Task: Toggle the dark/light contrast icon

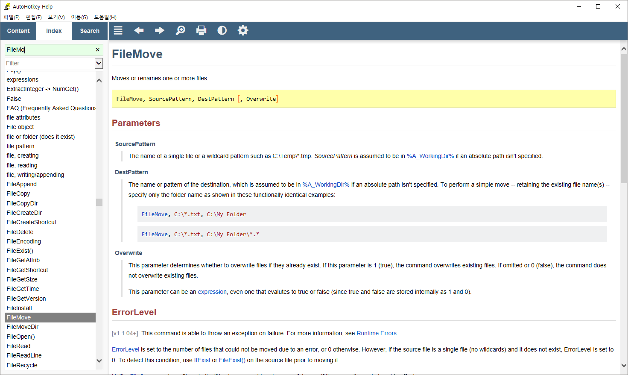Action: 222,30
